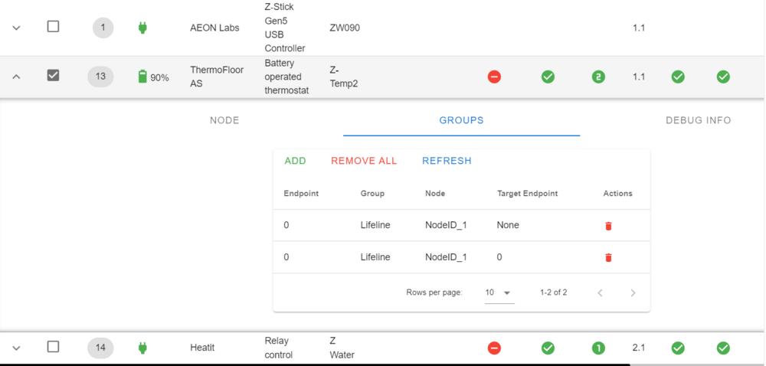The height and width of the screenshot is (366, 766).
Task: Switch to the NODE tab
Action: 224,120
